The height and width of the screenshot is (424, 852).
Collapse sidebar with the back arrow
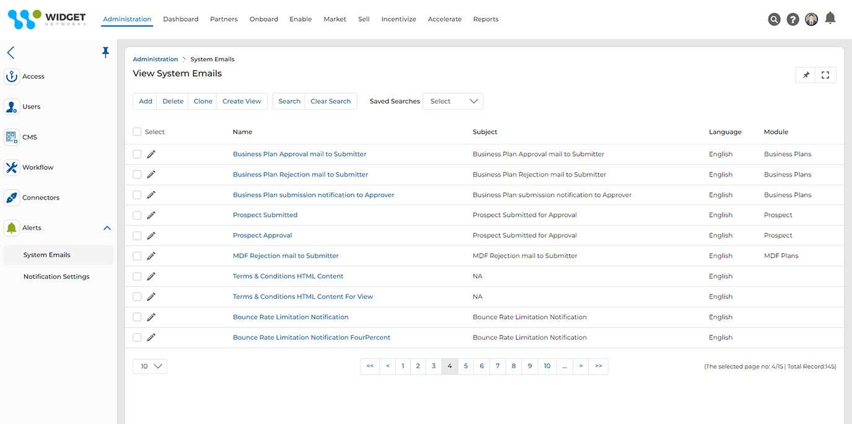point(11,53)
